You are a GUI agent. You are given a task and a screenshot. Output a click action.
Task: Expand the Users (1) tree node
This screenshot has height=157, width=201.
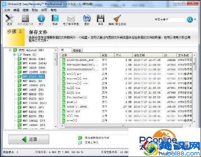click(14, 54)
